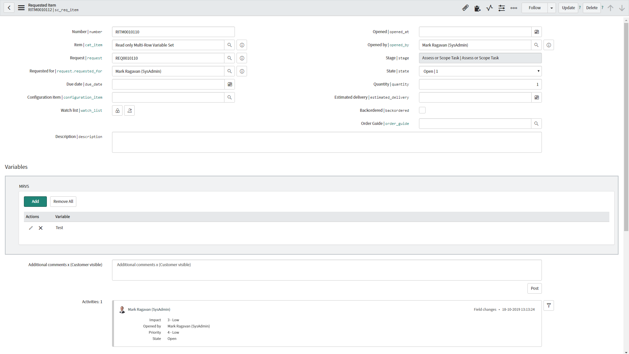Click the Quantity input field
Screen dimensions: 629x354
pos(480,84)
